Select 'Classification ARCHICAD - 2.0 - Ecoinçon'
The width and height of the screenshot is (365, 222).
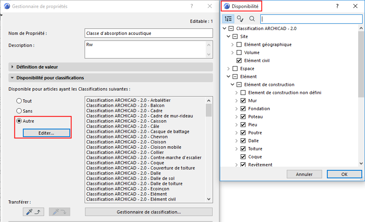click(x=128, y=189)
